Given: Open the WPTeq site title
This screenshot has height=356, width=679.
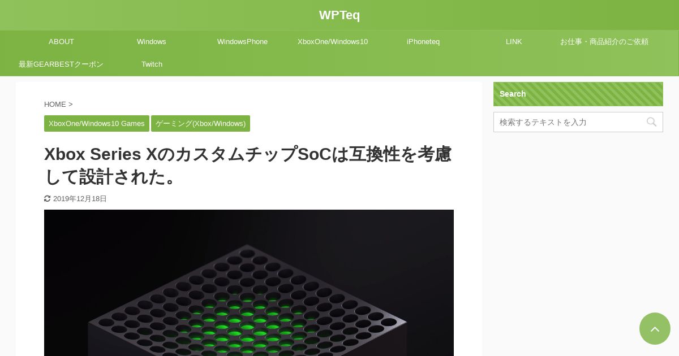Looking at the screenshot, I should pyautogui.click(x=339, y=15).
